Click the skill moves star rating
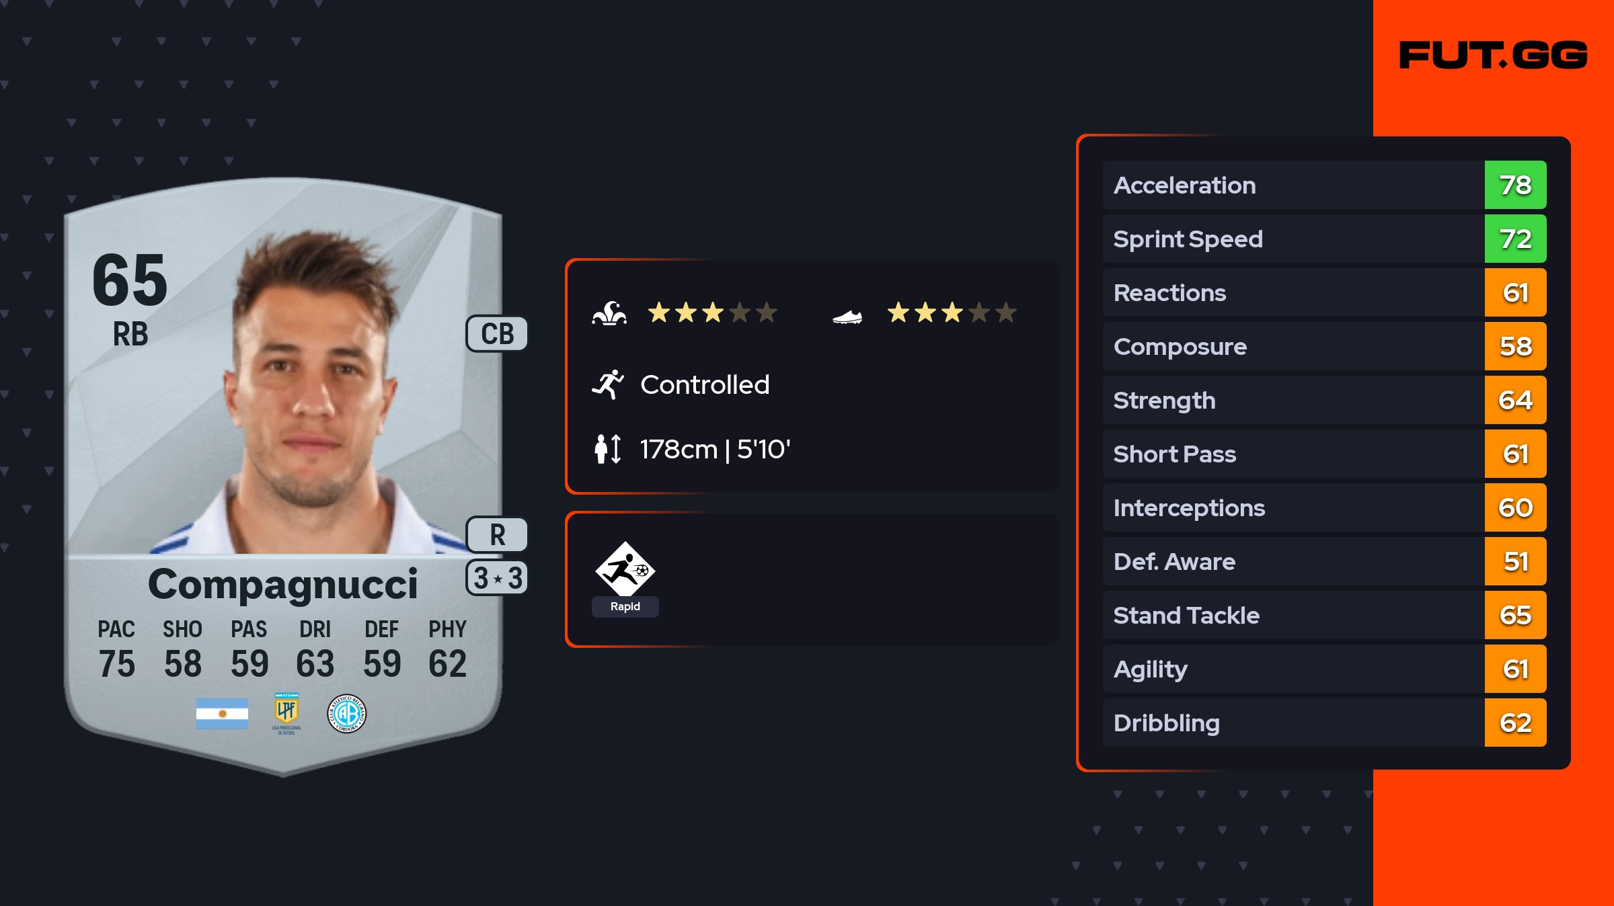The image size is (1614, 906). [x=712, y=313]
